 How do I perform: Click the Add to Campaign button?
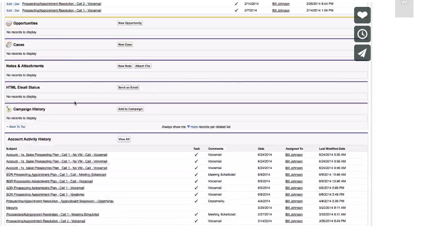pyautogui.click(x=130, y=109)
